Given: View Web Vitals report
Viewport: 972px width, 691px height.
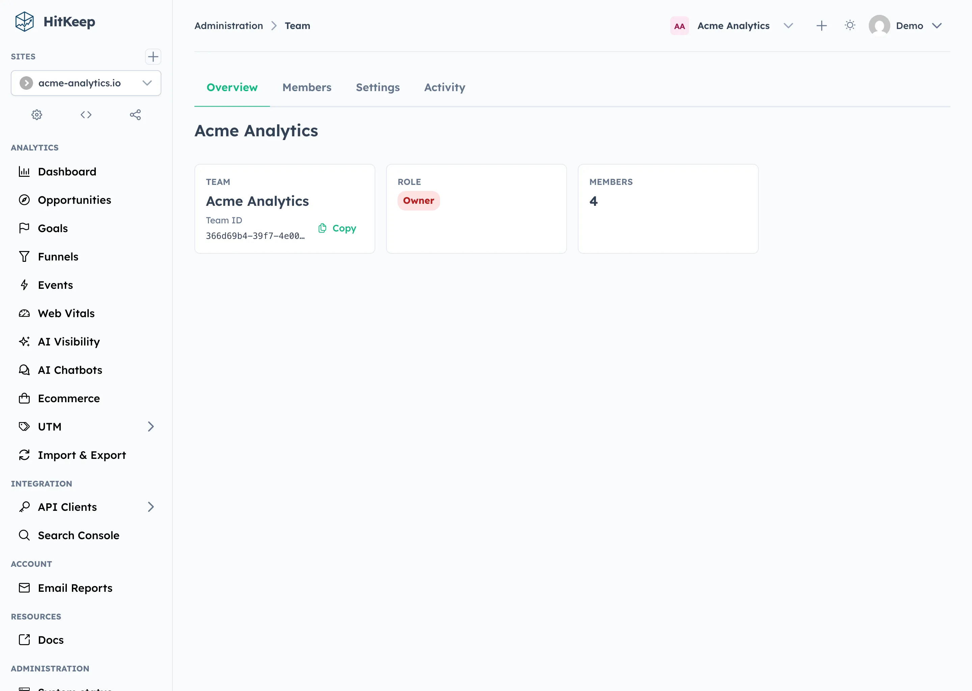Looking at the screenshot, I should coord(86,313).
